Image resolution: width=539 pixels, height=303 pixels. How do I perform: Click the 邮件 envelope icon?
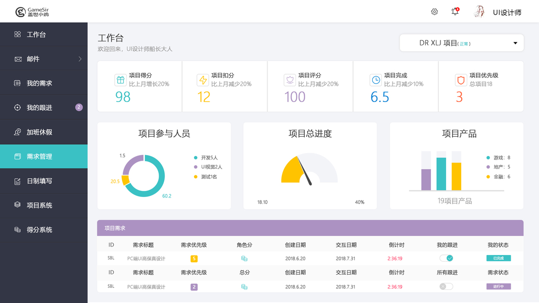point(18,59)
